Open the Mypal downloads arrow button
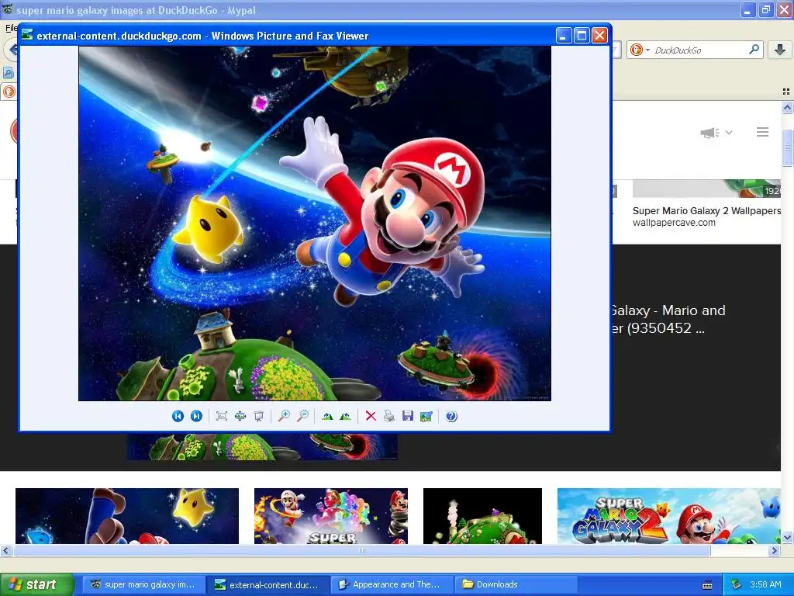The width and height of the screenshot is (794, 596). (780, 49)
